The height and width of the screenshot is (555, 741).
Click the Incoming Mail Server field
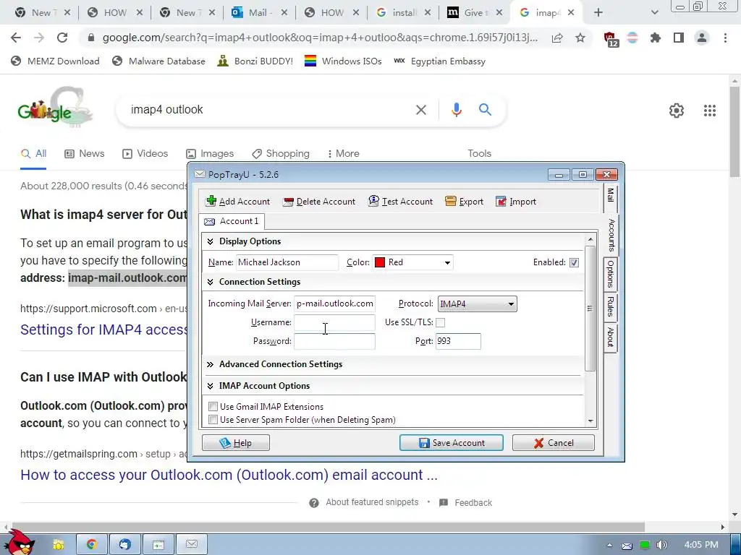(334, 304)
